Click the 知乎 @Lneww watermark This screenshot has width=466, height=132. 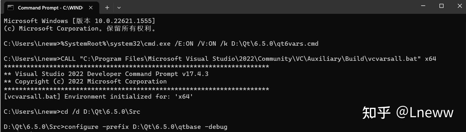(408, 112)
